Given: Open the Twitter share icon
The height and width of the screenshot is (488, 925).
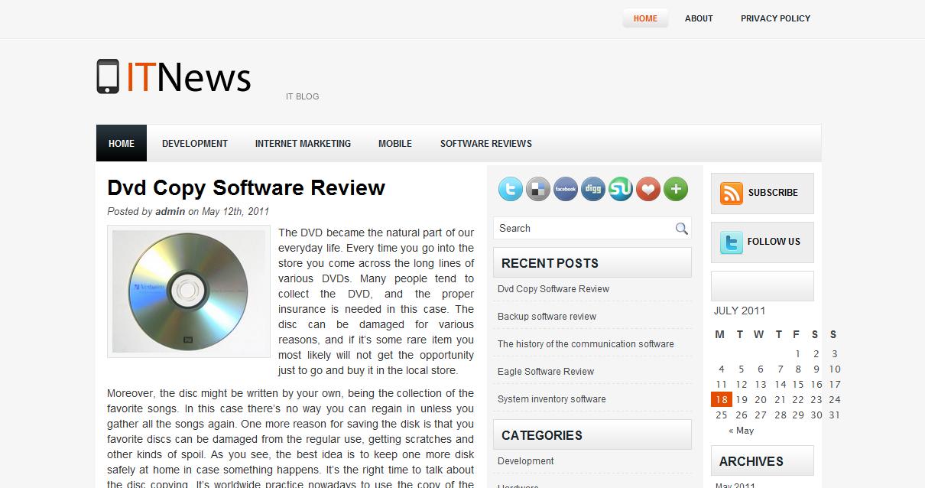Looking at the screenshot, I should pos(511,189).
